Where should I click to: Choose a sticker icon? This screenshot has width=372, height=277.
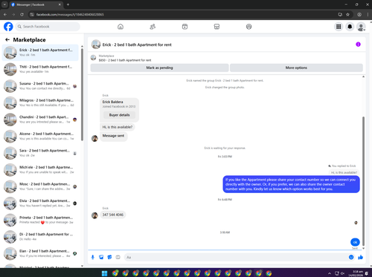pos(109,257)
